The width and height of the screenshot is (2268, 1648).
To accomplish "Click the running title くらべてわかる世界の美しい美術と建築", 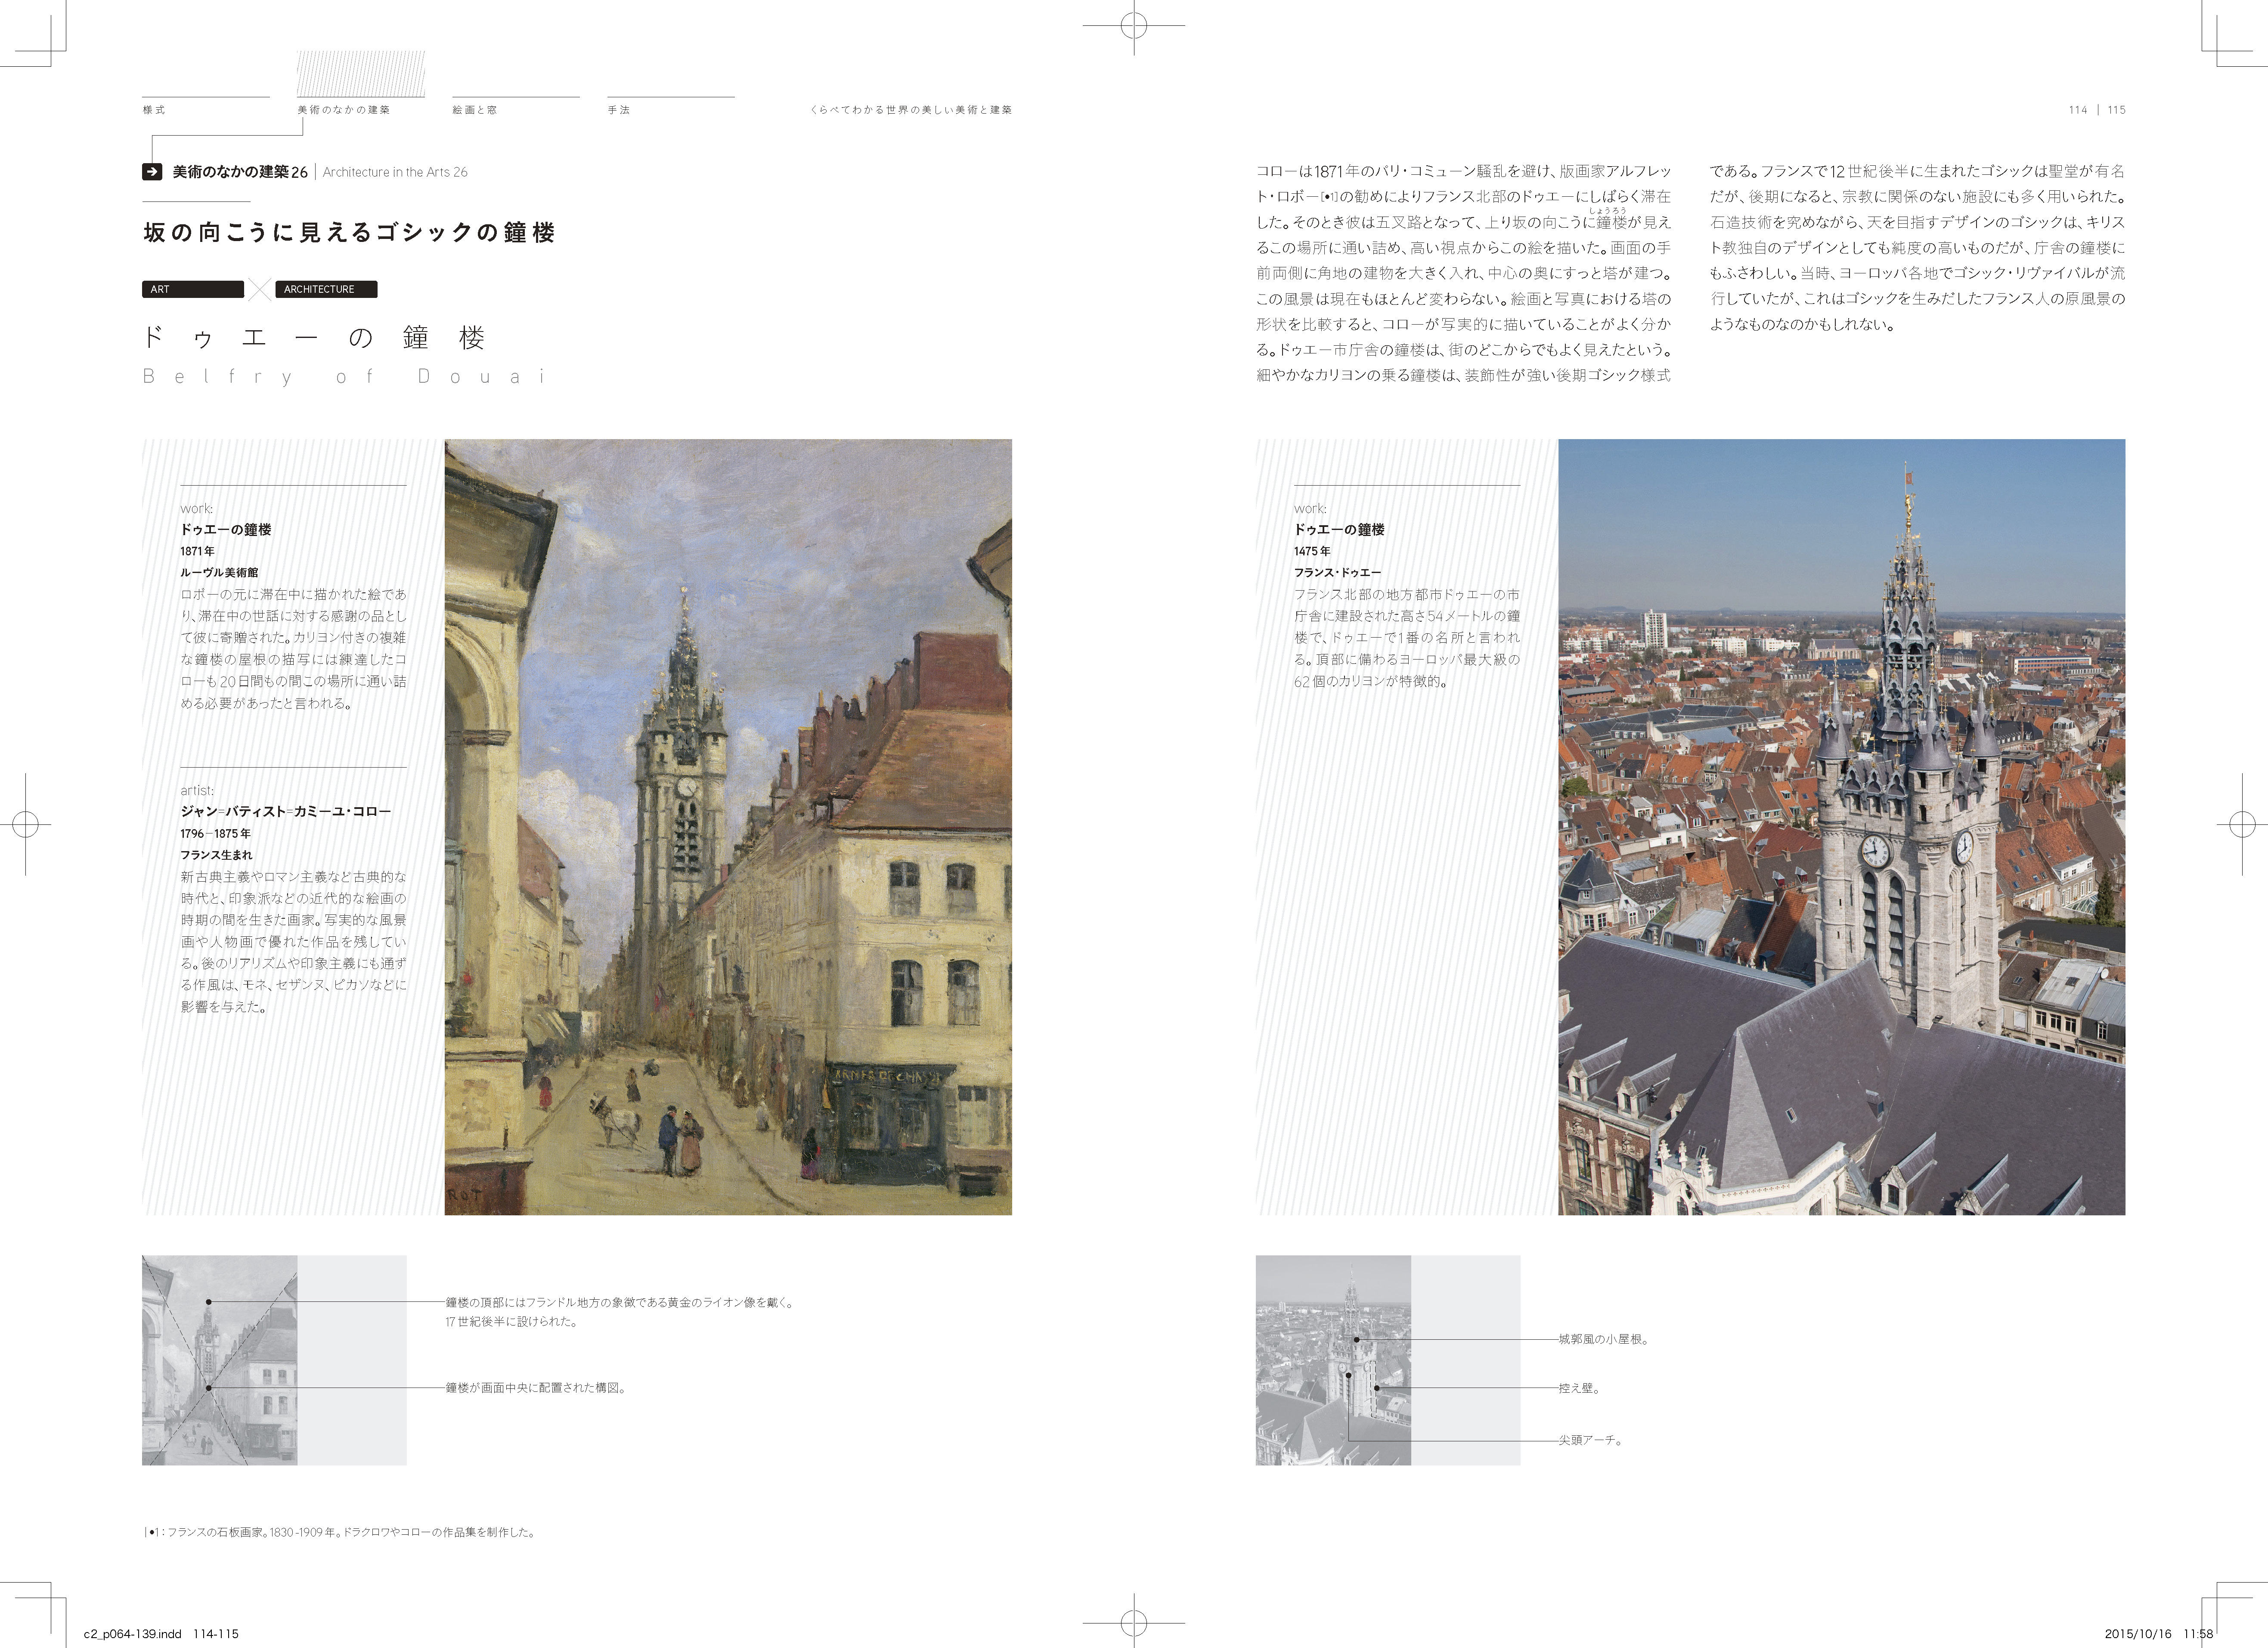I will coord(911,110).
